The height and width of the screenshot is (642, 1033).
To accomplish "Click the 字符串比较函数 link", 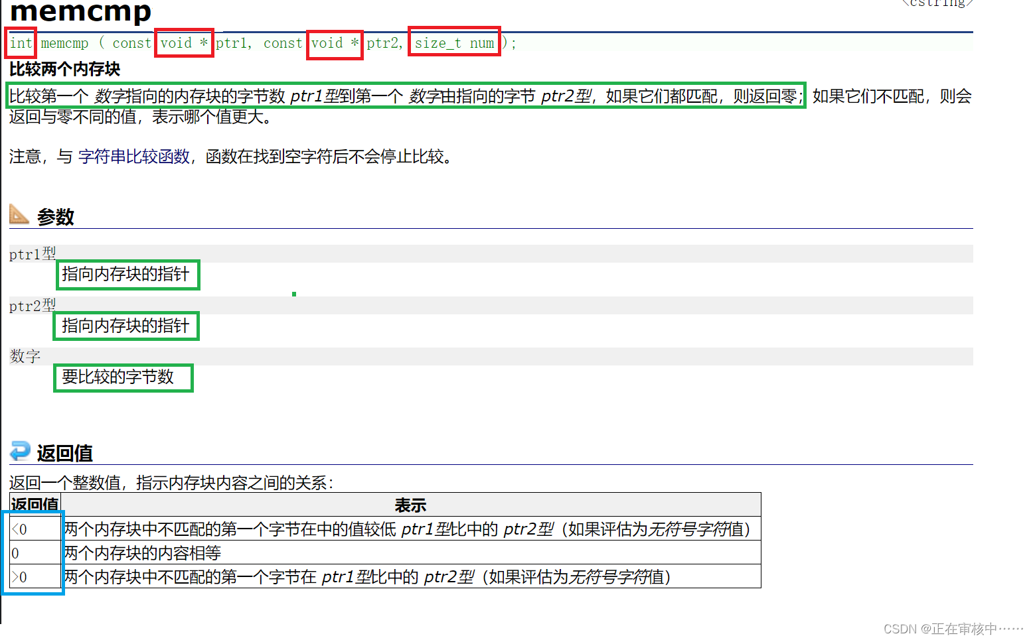I will 134,157.
